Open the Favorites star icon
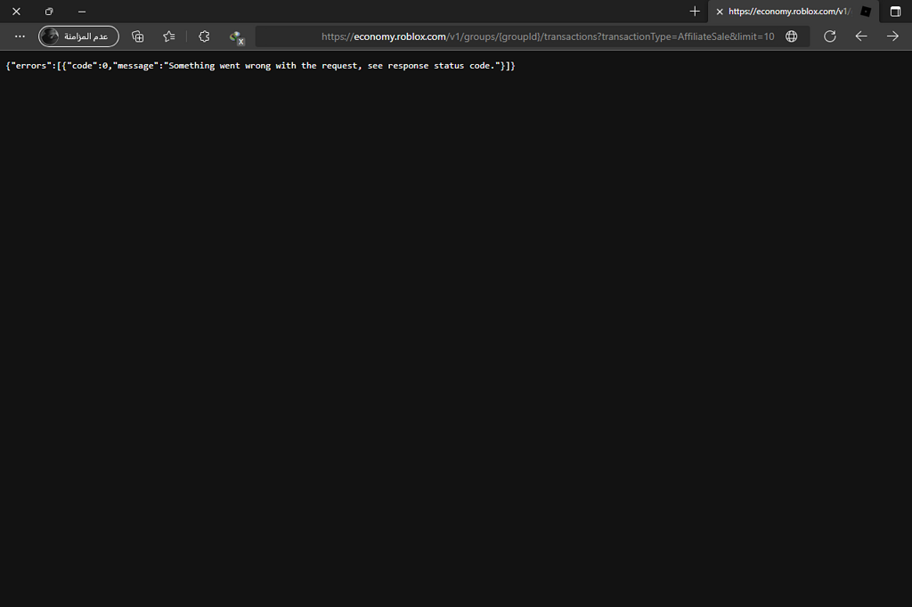Image resolution: width=912 pixels, height=607 pixels. pyautogui.click(x=169, y=36)
